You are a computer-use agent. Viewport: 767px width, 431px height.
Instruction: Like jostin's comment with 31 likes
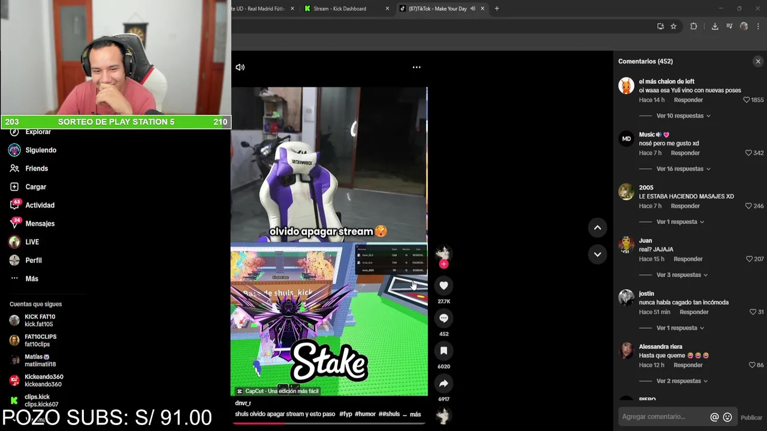click(753, 312)
